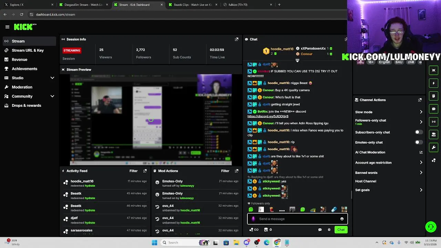
Task: Click the channel points infinity icon
Action: coord(254,230)
